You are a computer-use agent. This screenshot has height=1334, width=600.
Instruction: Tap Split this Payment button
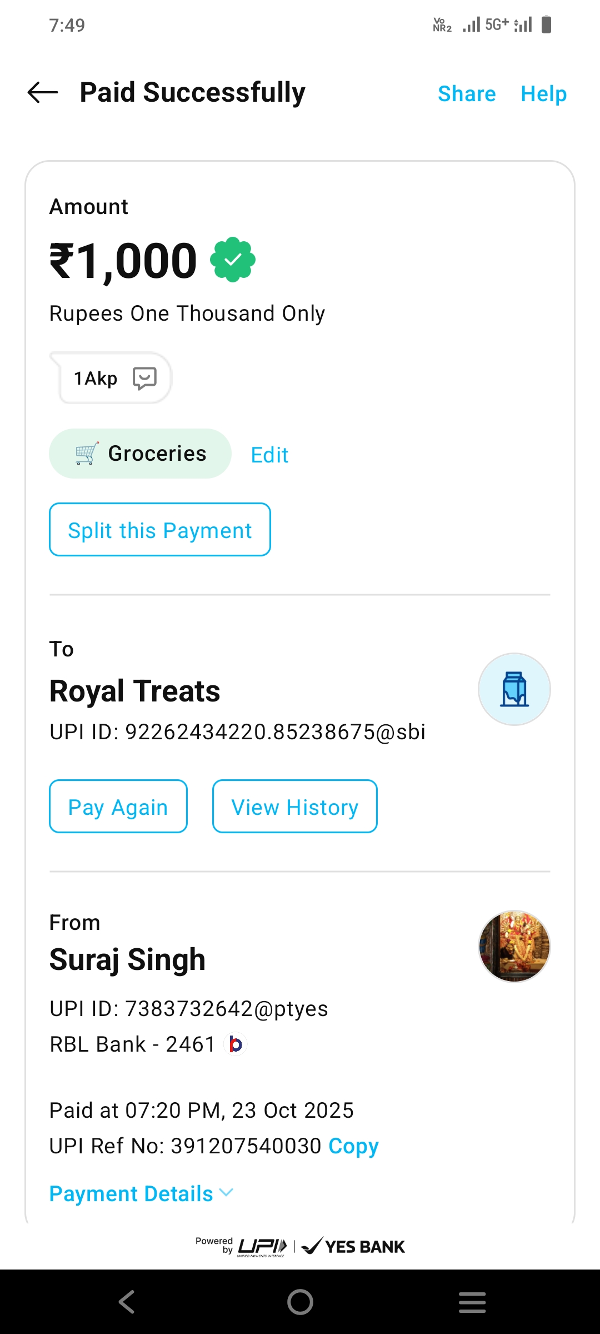click(160, 530)
